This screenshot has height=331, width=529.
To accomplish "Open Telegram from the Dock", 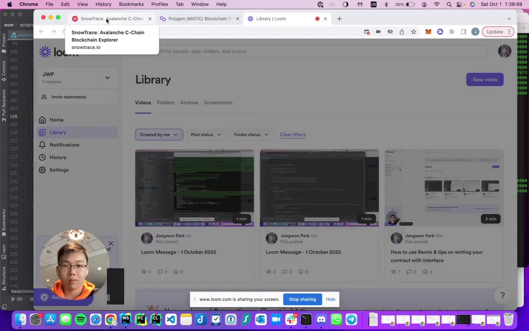I will (x=351, y=319).
